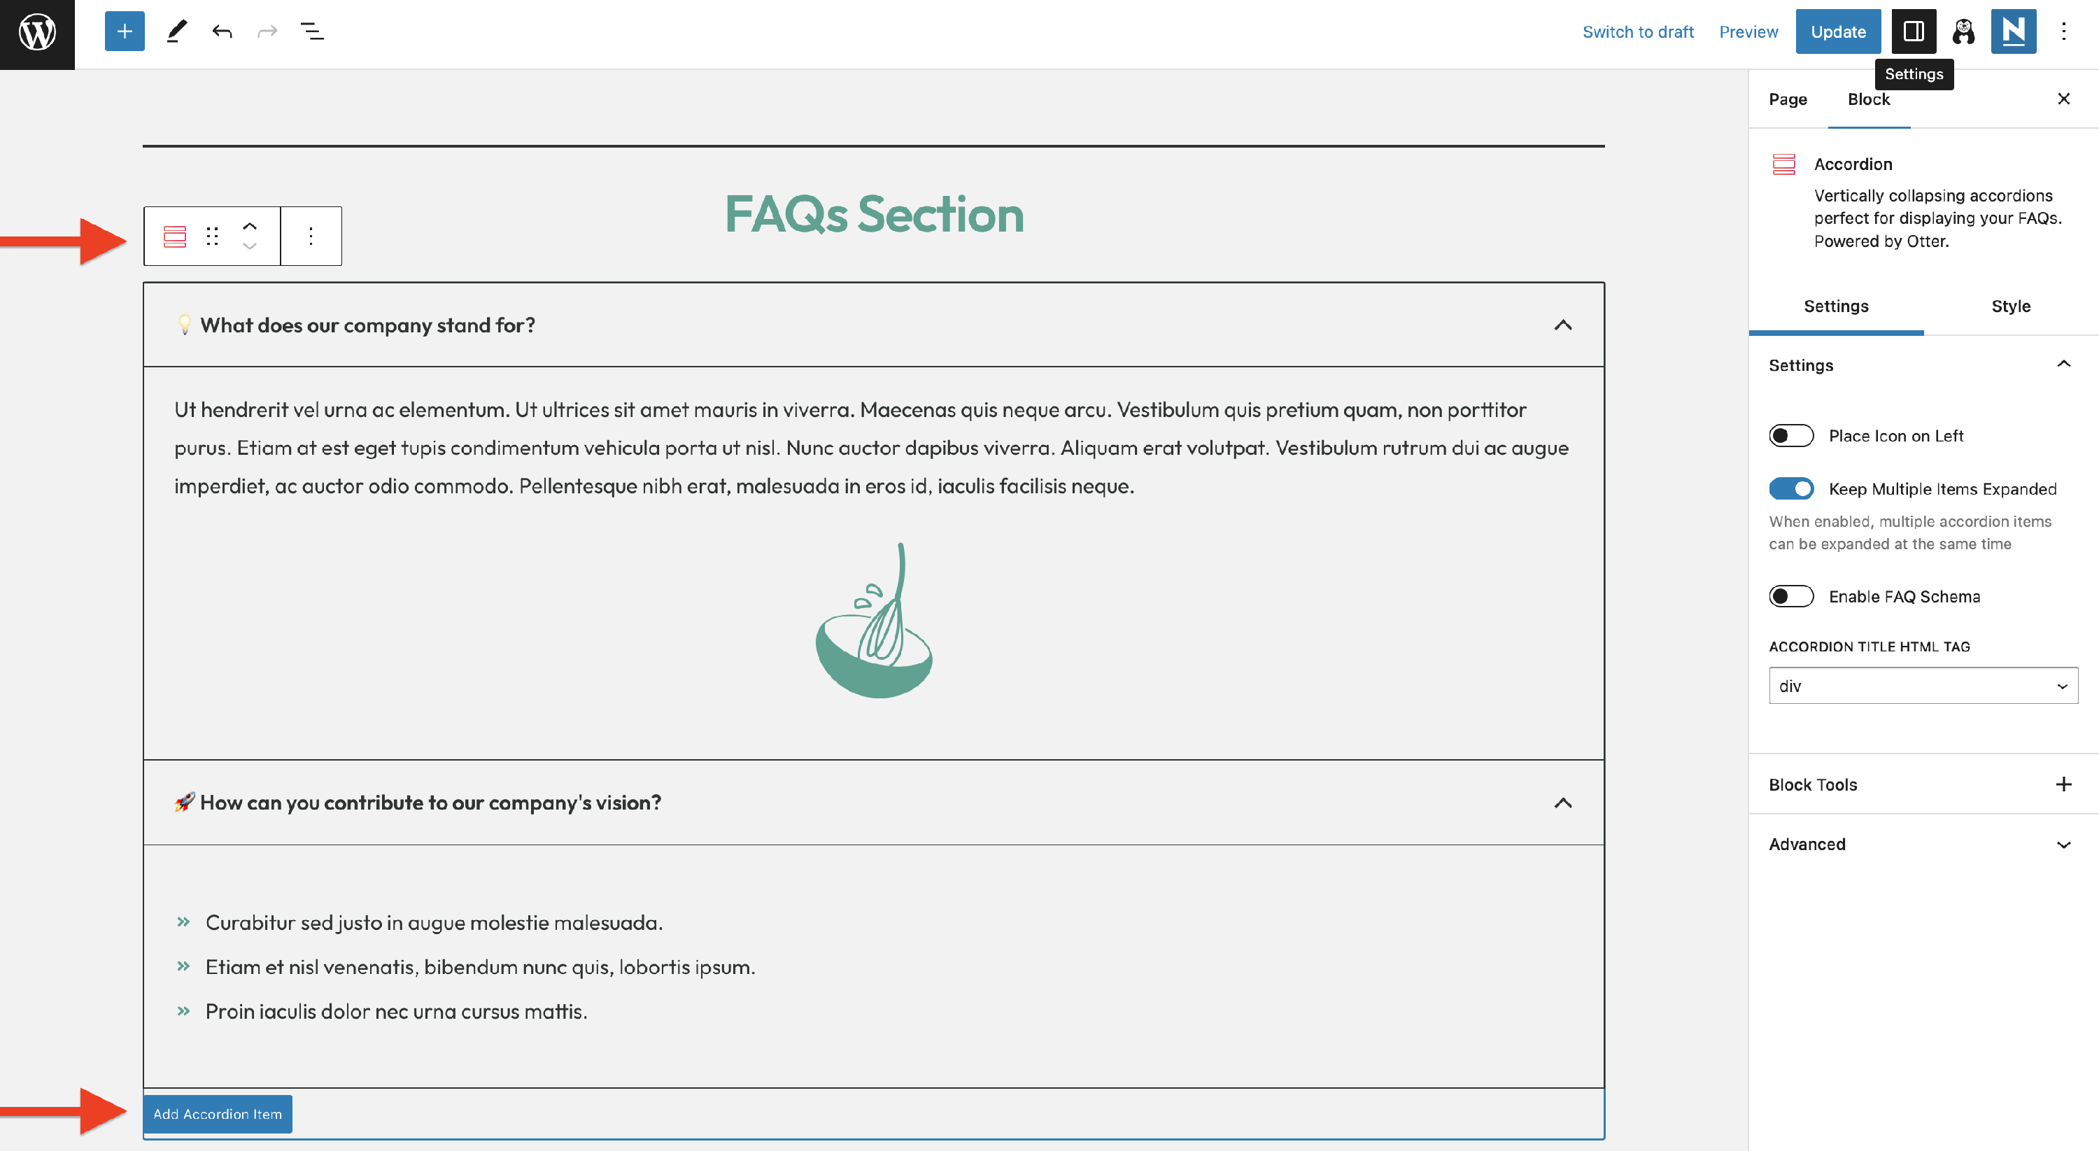Switch to the Style tab
Viewport: 2099px width, 1151px height.
(2010, 306)
